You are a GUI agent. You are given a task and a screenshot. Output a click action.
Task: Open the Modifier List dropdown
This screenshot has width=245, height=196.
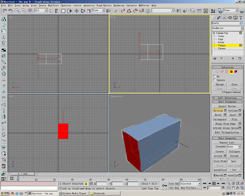(x=227, y=28)
